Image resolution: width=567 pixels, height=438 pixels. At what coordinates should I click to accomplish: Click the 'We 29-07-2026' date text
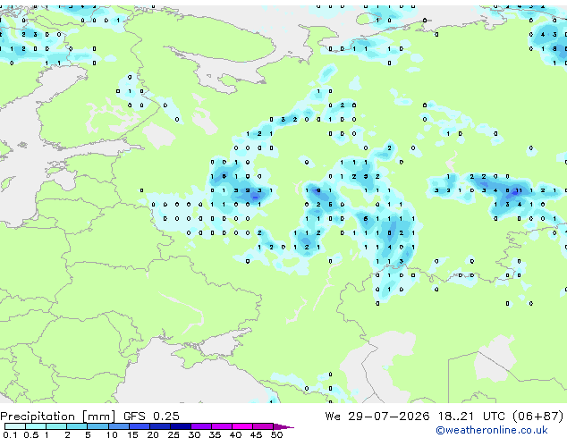(x=377, y=417)
